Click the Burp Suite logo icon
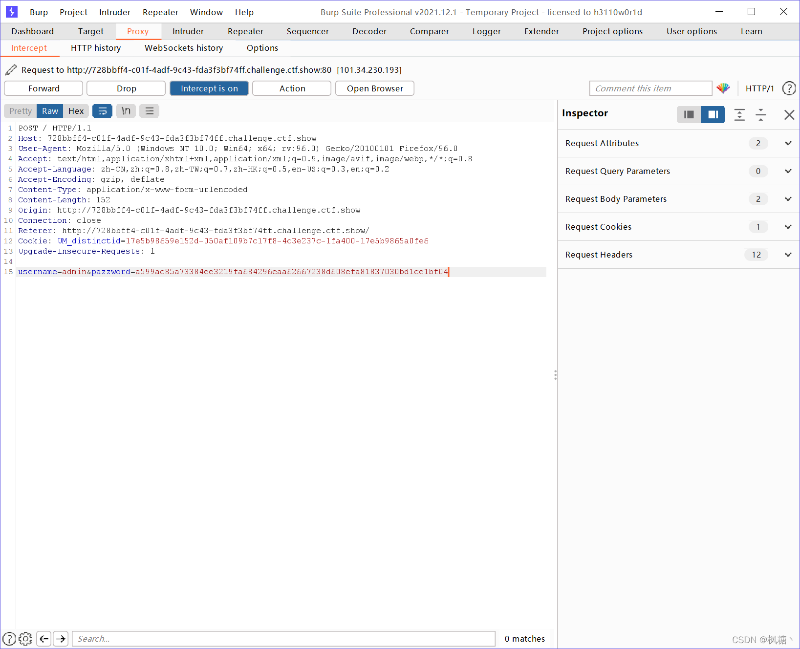Screen dimensions: 800x649 [11, 12]
